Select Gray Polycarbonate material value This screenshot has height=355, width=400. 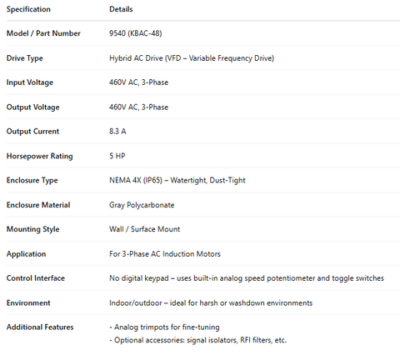(x=142, y=205)
